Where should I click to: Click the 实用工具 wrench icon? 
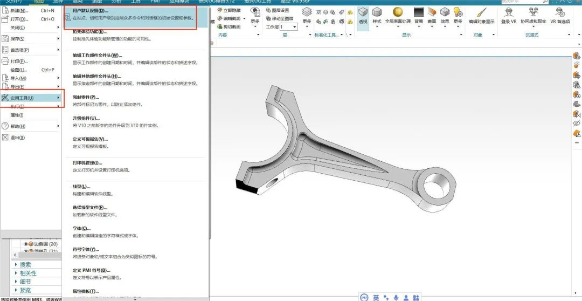point(5,98)
